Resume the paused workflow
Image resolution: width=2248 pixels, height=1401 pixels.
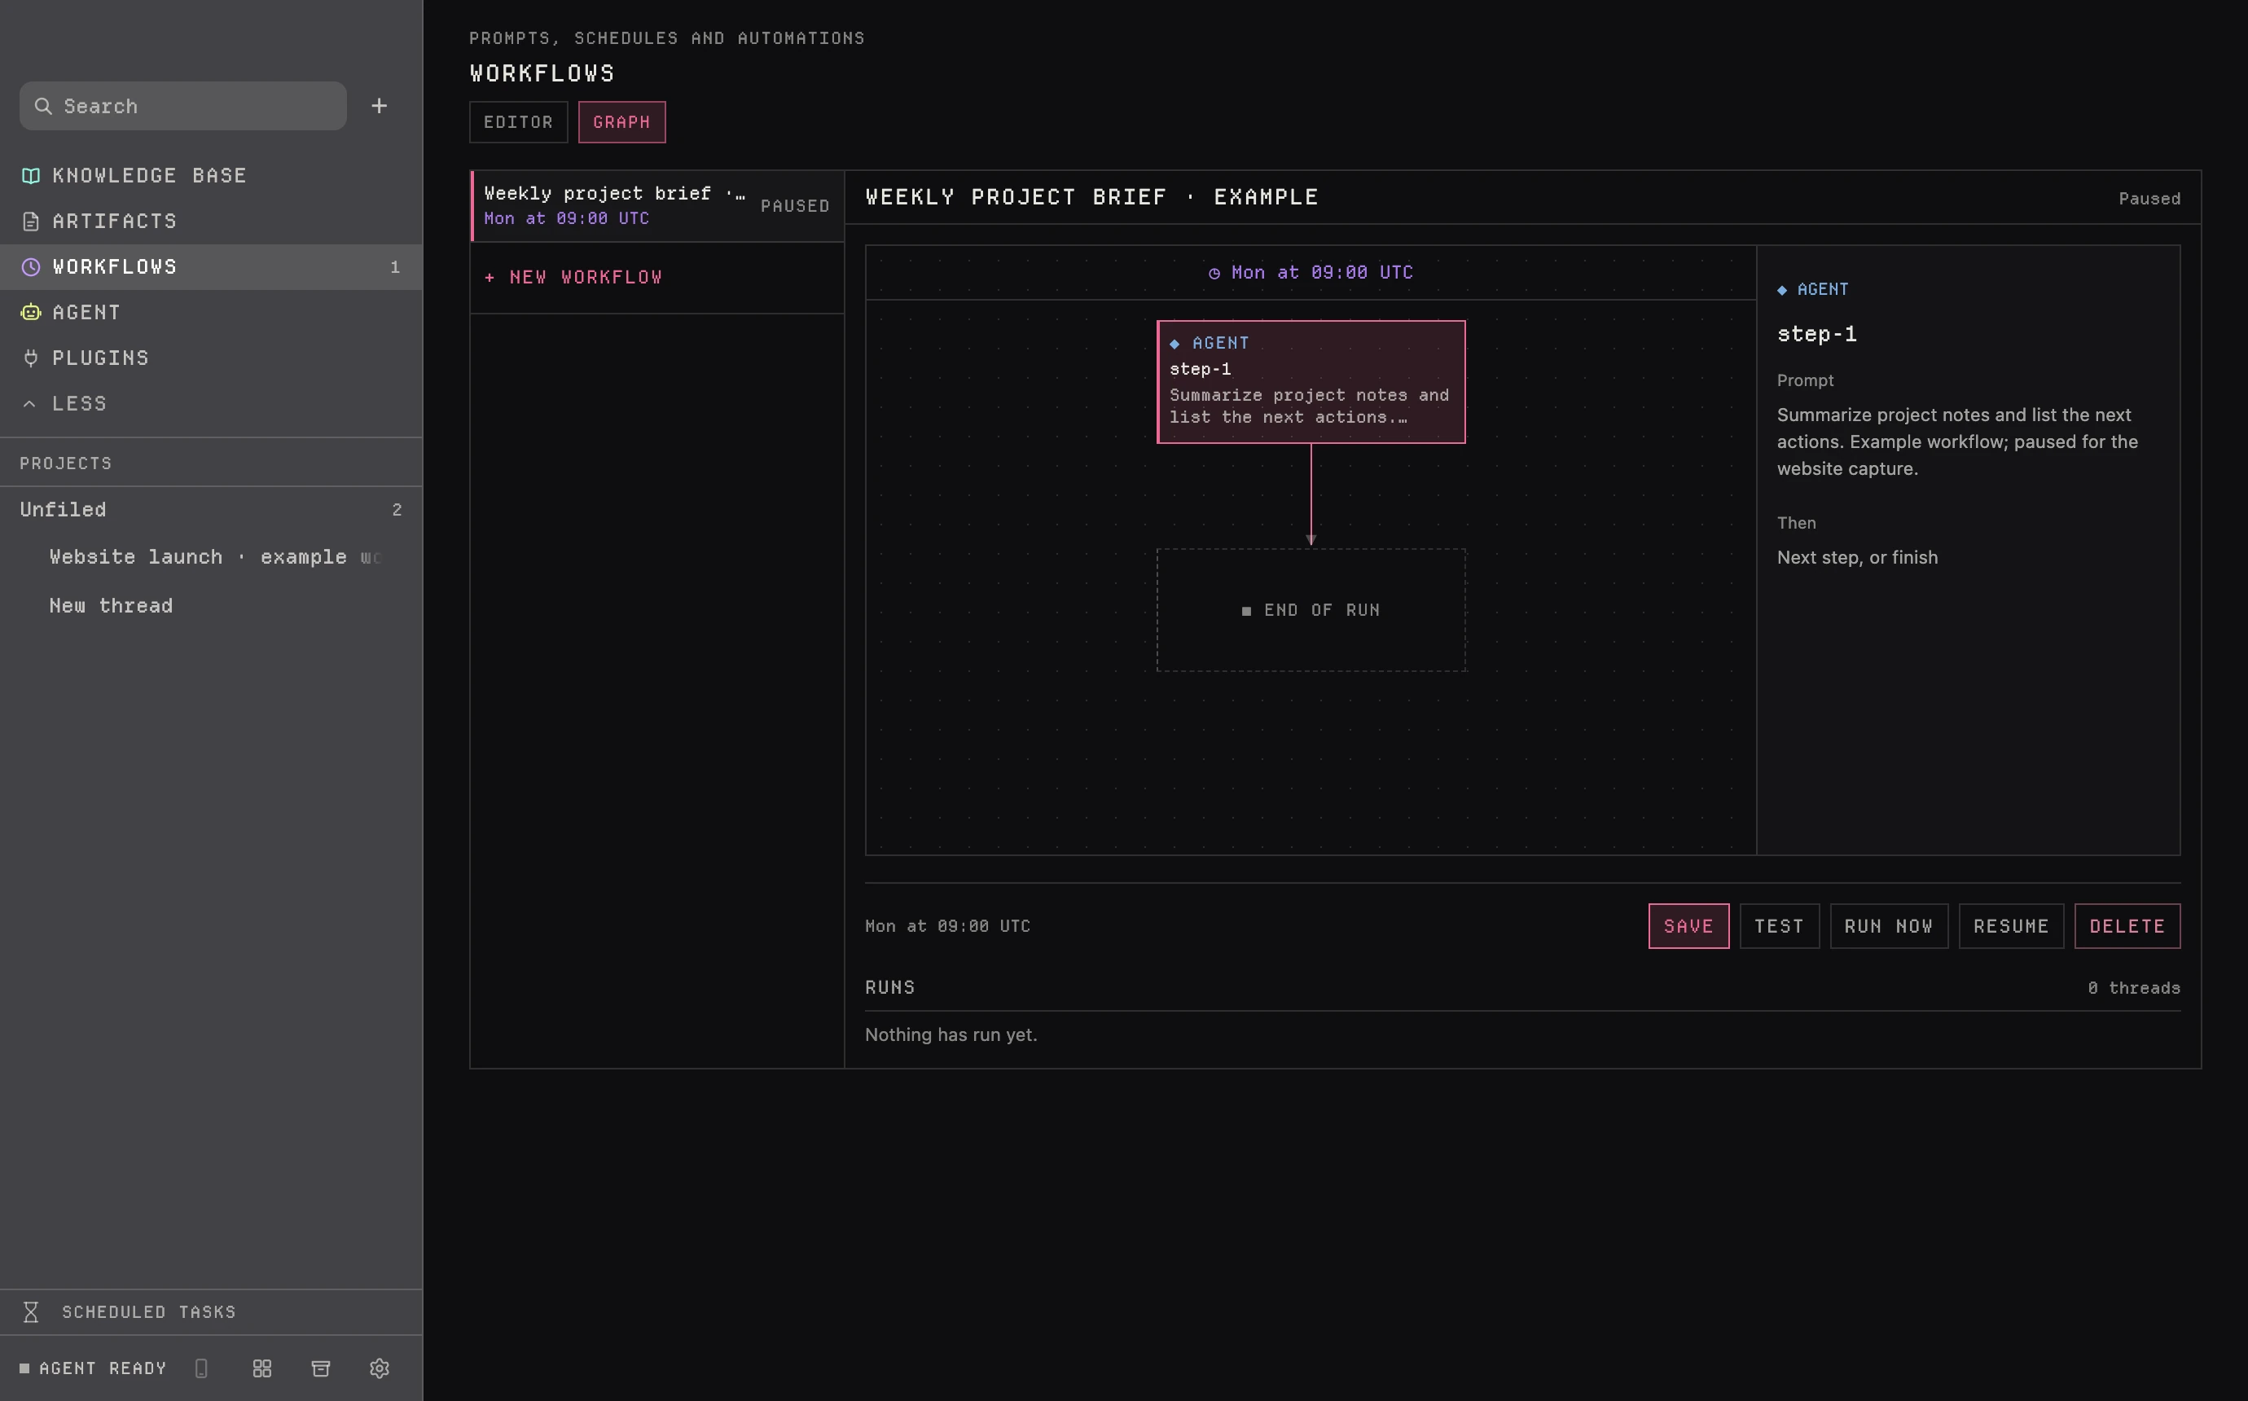tap(2011, 925)
